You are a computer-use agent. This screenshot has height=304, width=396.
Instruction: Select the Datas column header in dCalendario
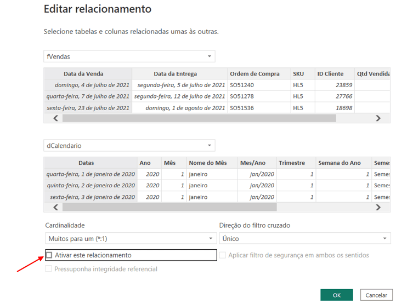91,163
